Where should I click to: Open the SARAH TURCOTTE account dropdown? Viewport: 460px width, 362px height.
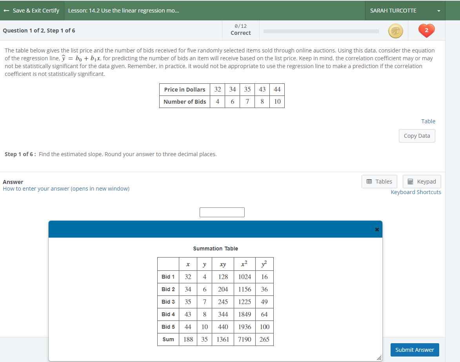tap(393, 11)
